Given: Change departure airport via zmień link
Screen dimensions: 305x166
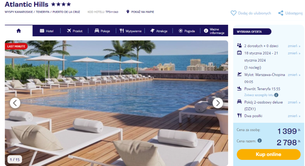Looking at the screenshot, I should pos(294,75).
